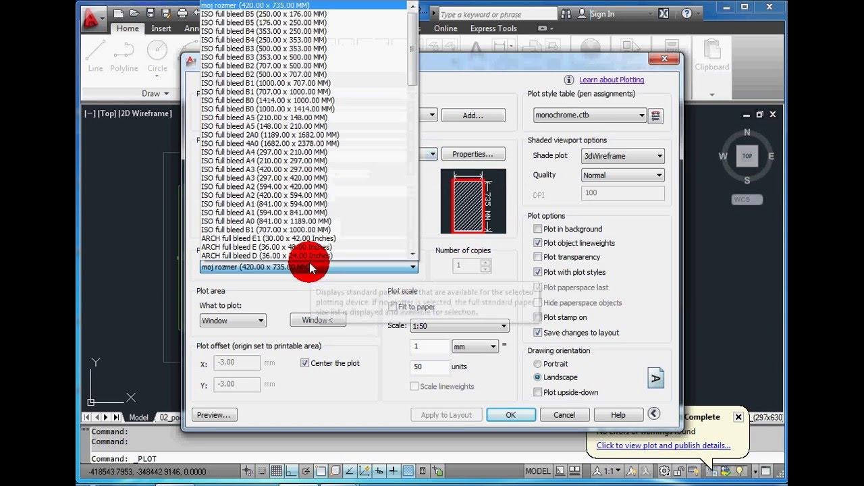Enable Plot stamp on checkbox
864x486 pixels.
click(538, 317)
